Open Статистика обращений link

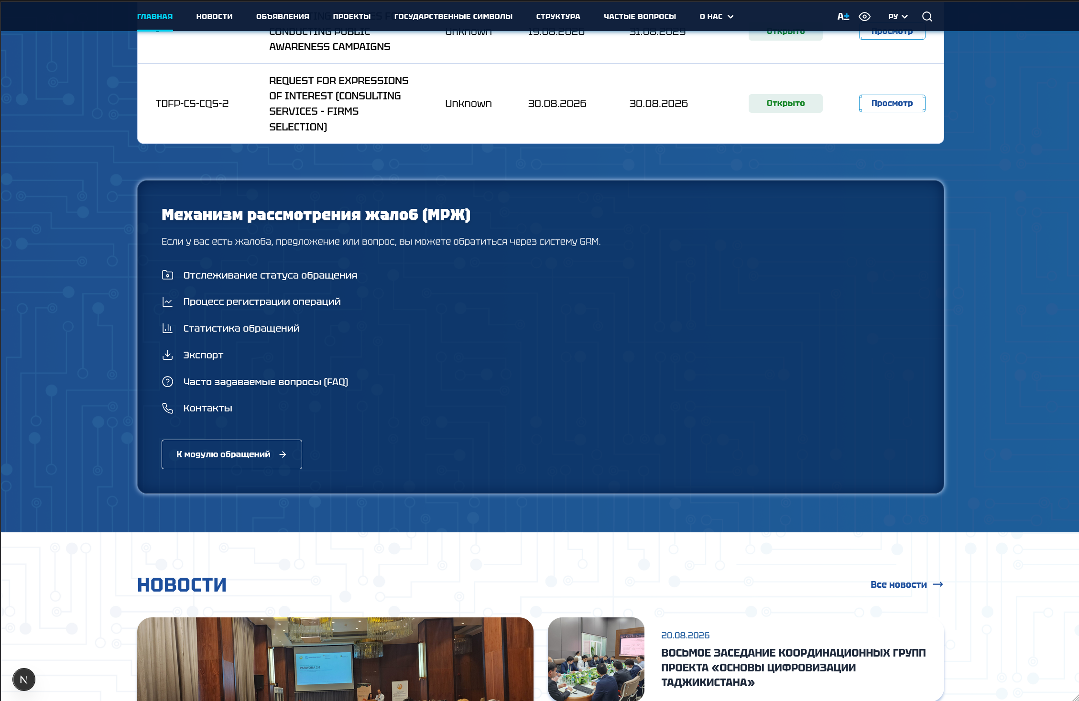coord(241,328)
